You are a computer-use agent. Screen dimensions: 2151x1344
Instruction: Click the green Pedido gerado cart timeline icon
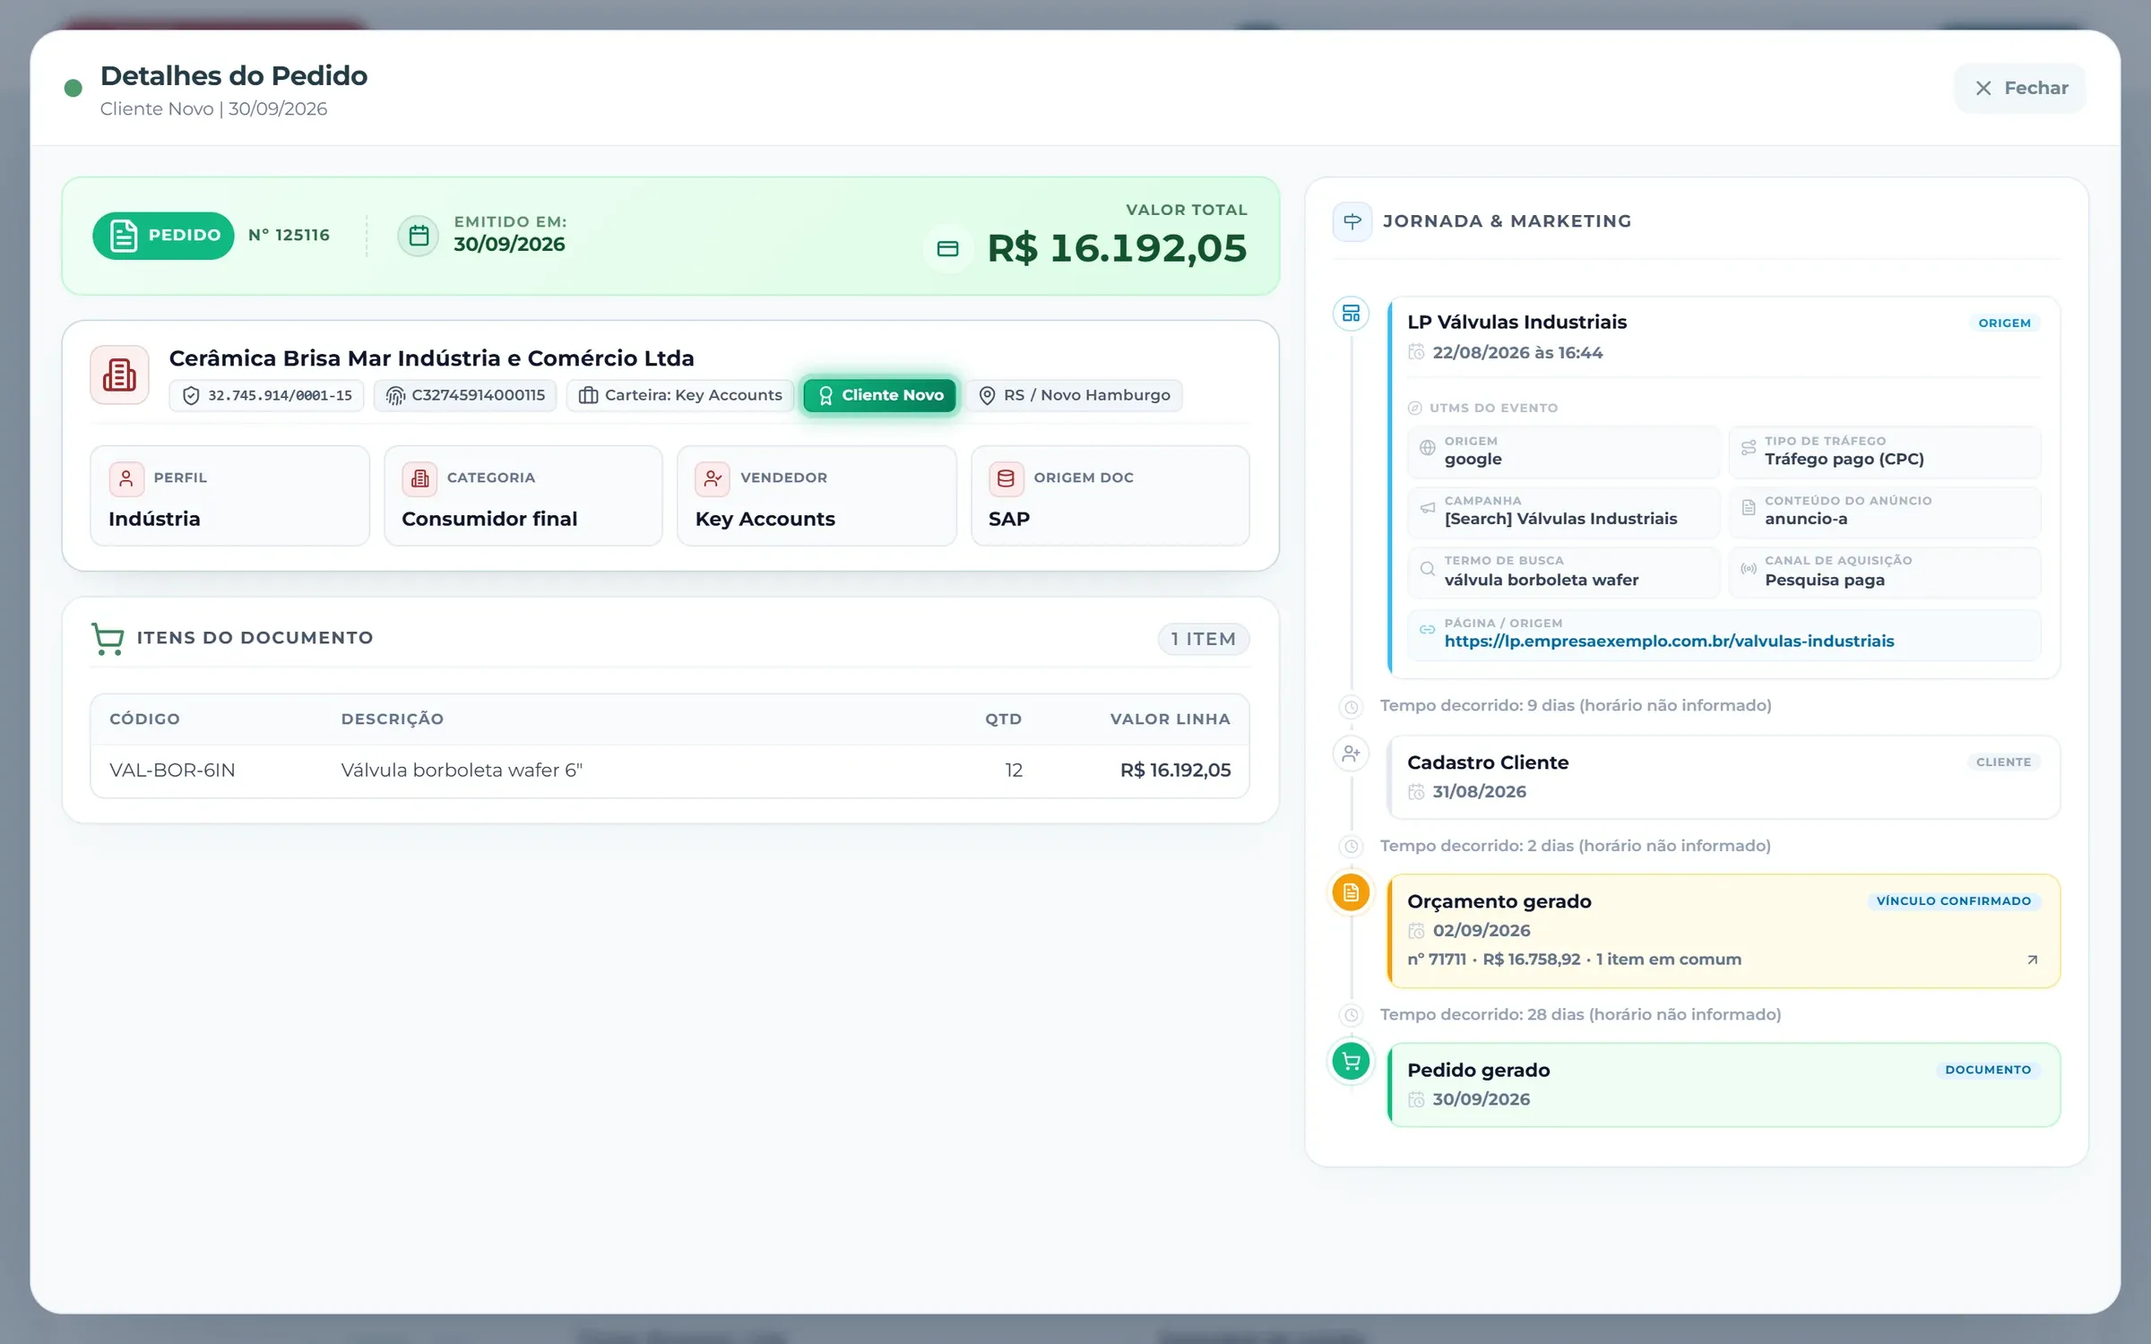coord(1351,1062)
